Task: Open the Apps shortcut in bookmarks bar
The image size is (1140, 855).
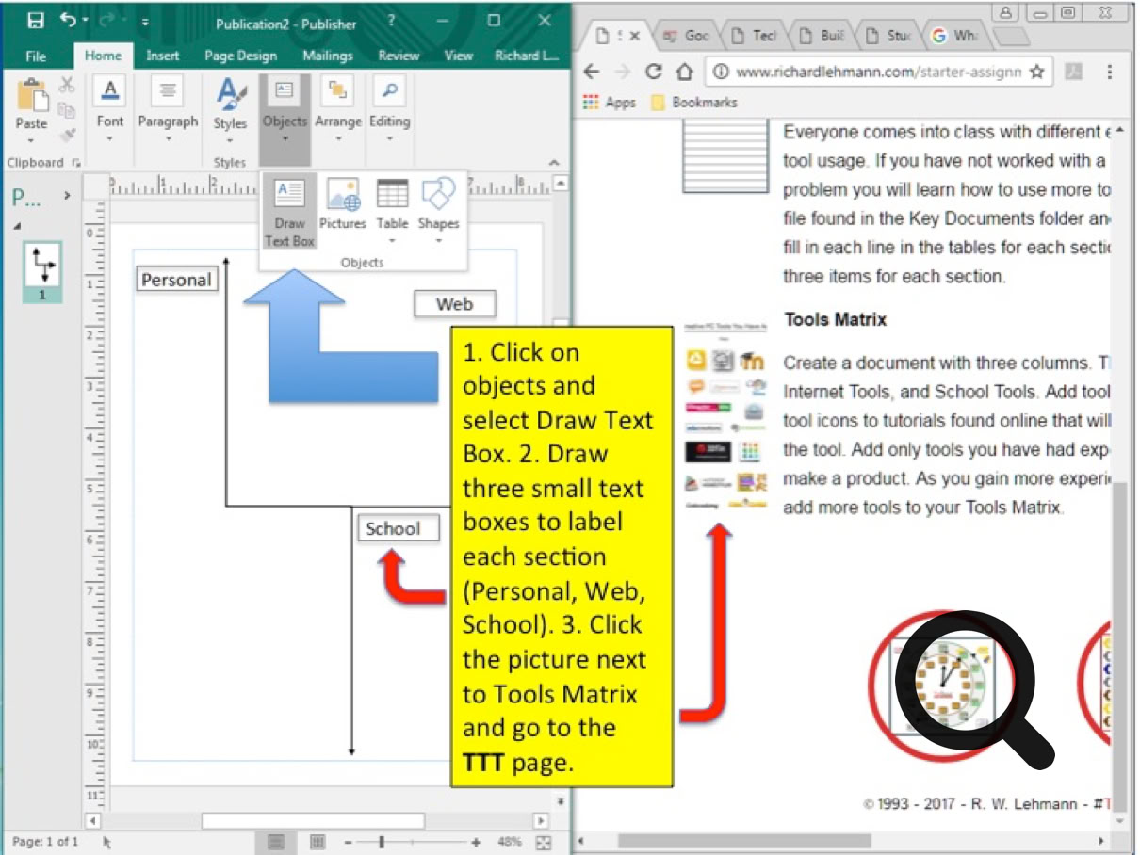Action: (x=610, y=102)
